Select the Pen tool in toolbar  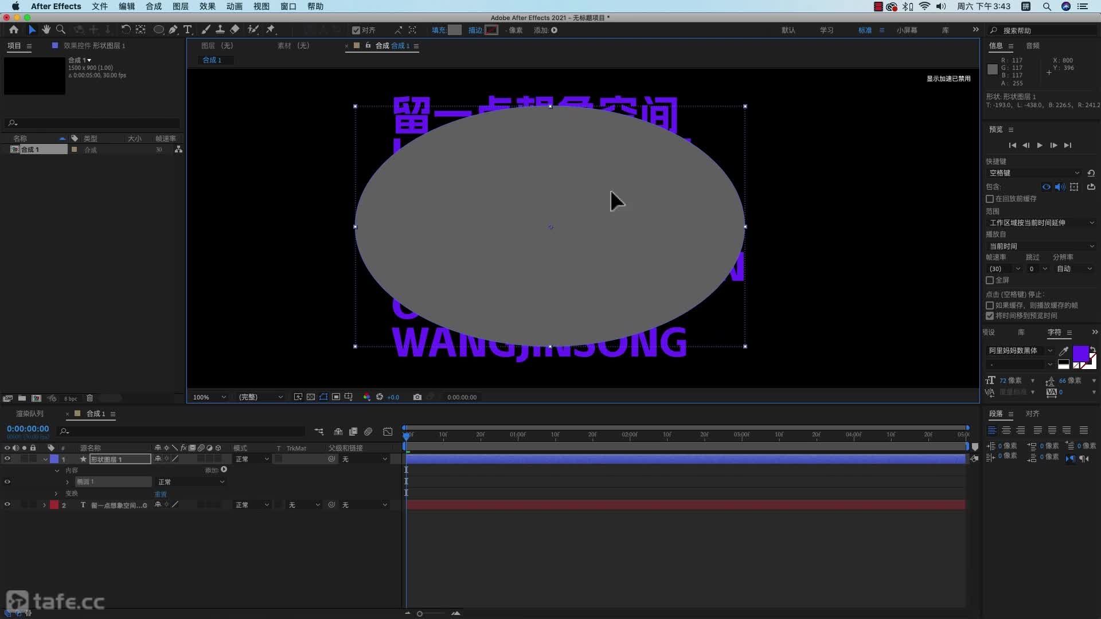click(x=173, y=30)
